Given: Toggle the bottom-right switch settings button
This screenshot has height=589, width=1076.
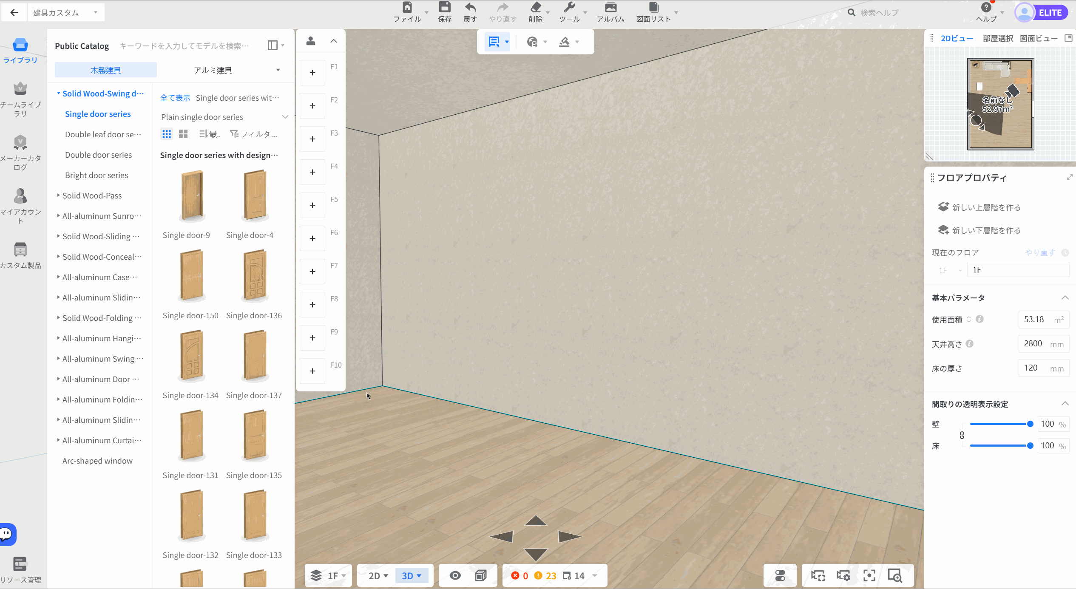Looking at the screenshot, I should coord(780,575).
